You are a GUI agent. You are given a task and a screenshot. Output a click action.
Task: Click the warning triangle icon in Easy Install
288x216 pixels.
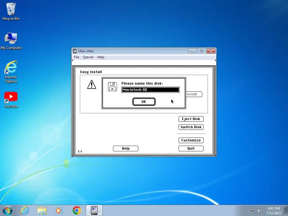(x=91, y=84)
